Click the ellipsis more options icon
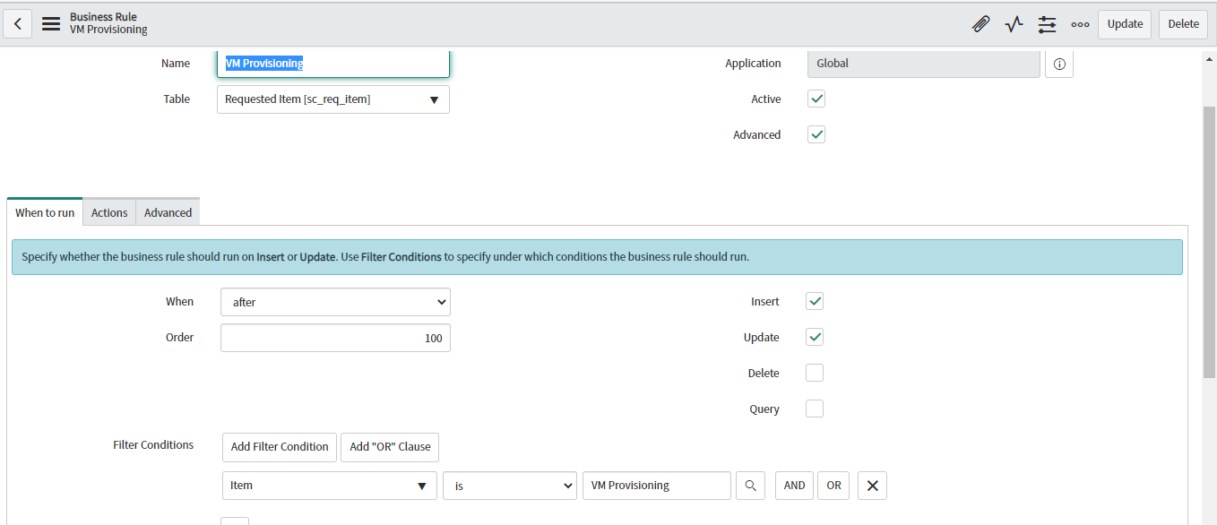This screenshot has height=525, width=1217. point(1080,24)
